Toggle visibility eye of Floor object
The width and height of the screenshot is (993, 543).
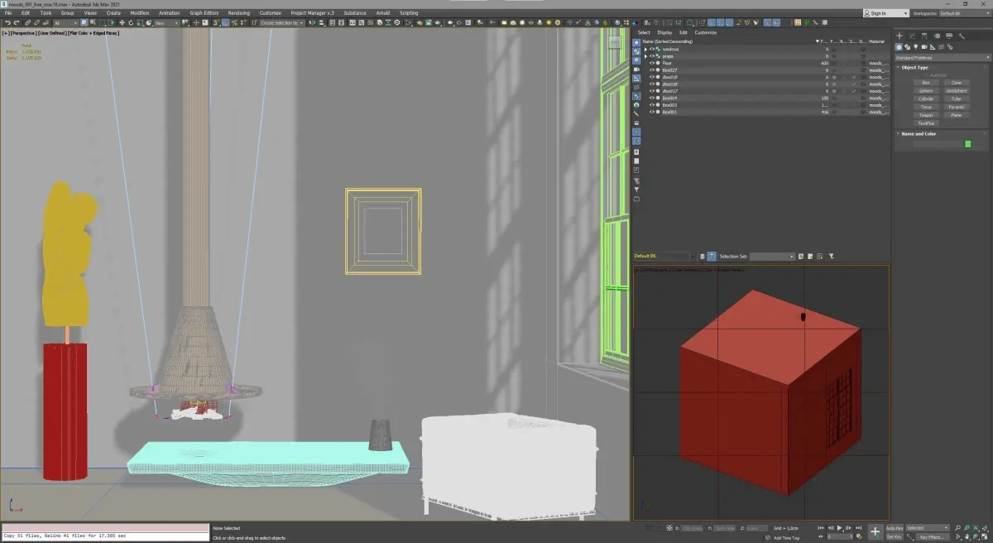(652, 63)
